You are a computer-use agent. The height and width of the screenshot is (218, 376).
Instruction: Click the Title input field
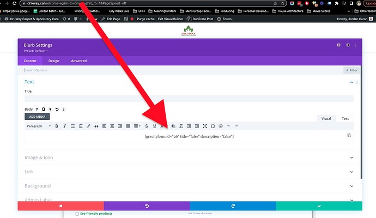coord(189,98)
